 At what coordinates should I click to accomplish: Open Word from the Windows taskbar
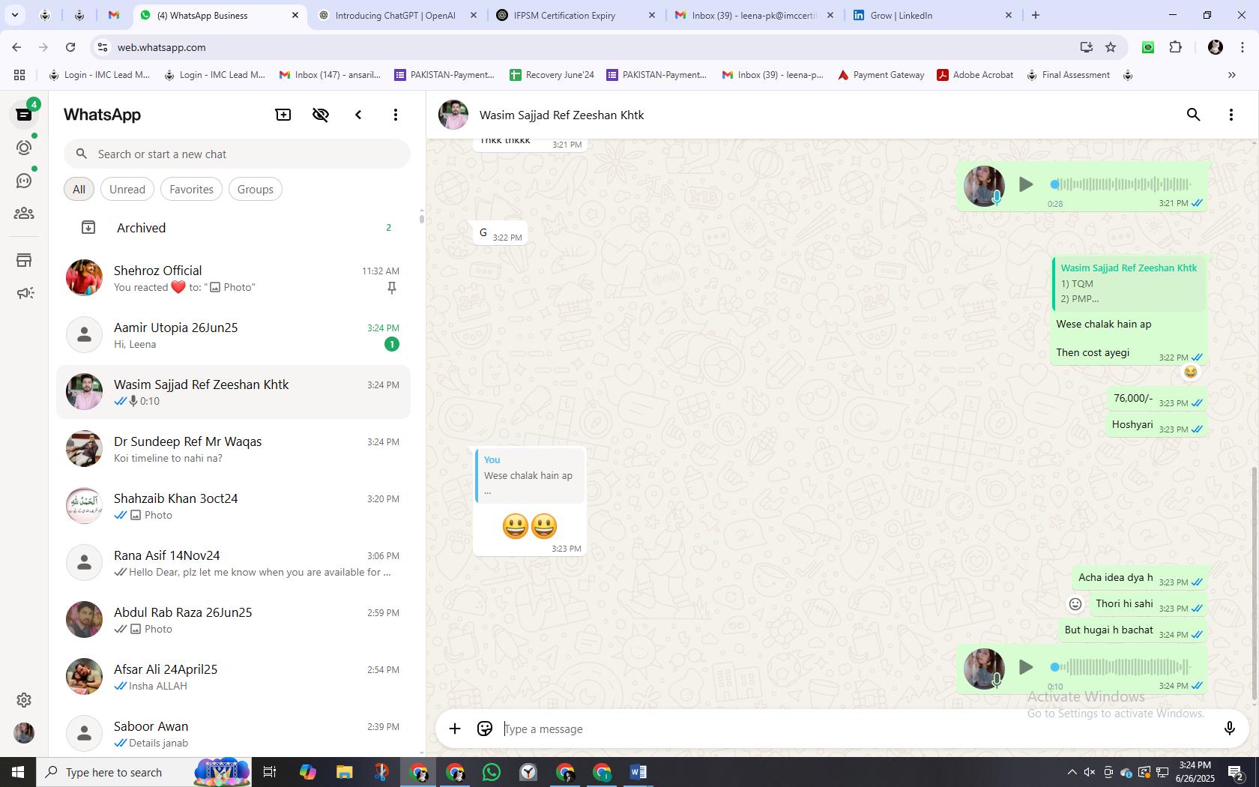click(x=638, y=772)
